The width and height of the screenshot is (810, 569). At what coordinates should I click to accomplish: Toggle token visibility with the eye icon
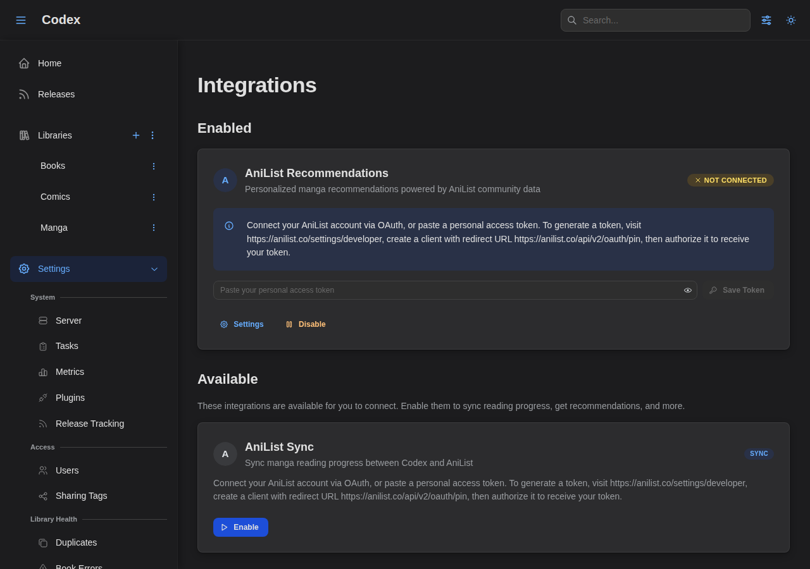[688, 290]
